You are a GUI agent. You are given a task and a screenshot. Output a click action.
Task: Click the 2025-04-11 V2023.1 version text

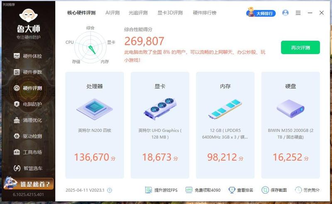tap(85, 190)
